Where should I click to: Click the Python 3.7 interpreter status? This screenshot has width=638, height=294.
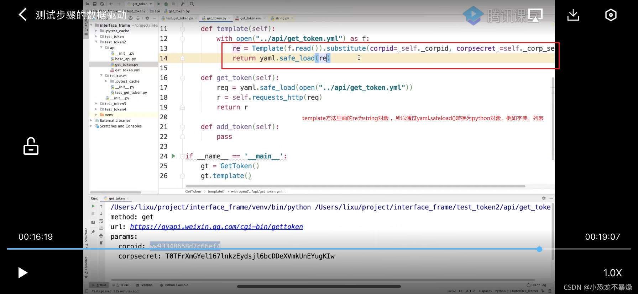coord(517,291)
